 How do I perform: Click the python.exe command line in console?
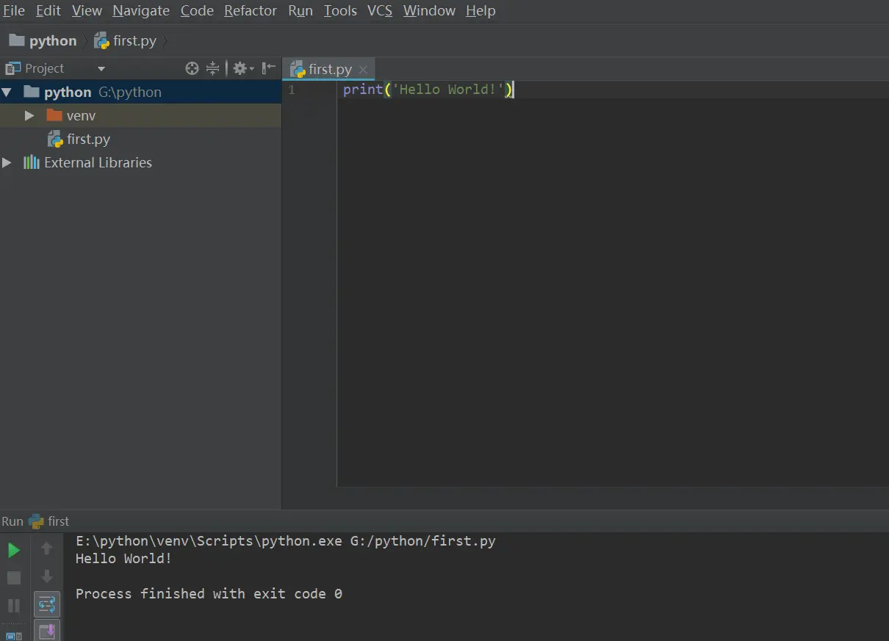pyautogui.click(x=286, y=541)
